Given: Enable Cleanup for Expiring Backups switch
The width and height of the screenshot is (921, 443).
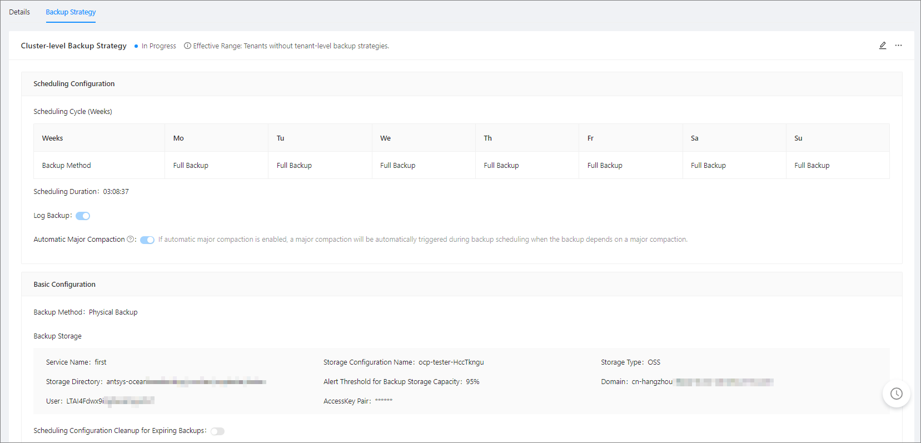Looking at the screenshot, I should pyautogui.click(x=217, y=431).
